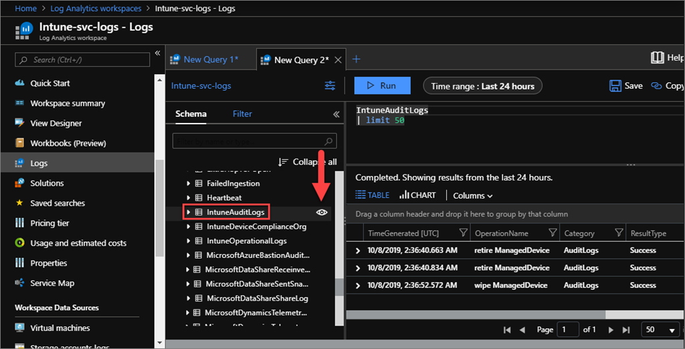Click Collapse all in schema pane

tap(308, 162)
